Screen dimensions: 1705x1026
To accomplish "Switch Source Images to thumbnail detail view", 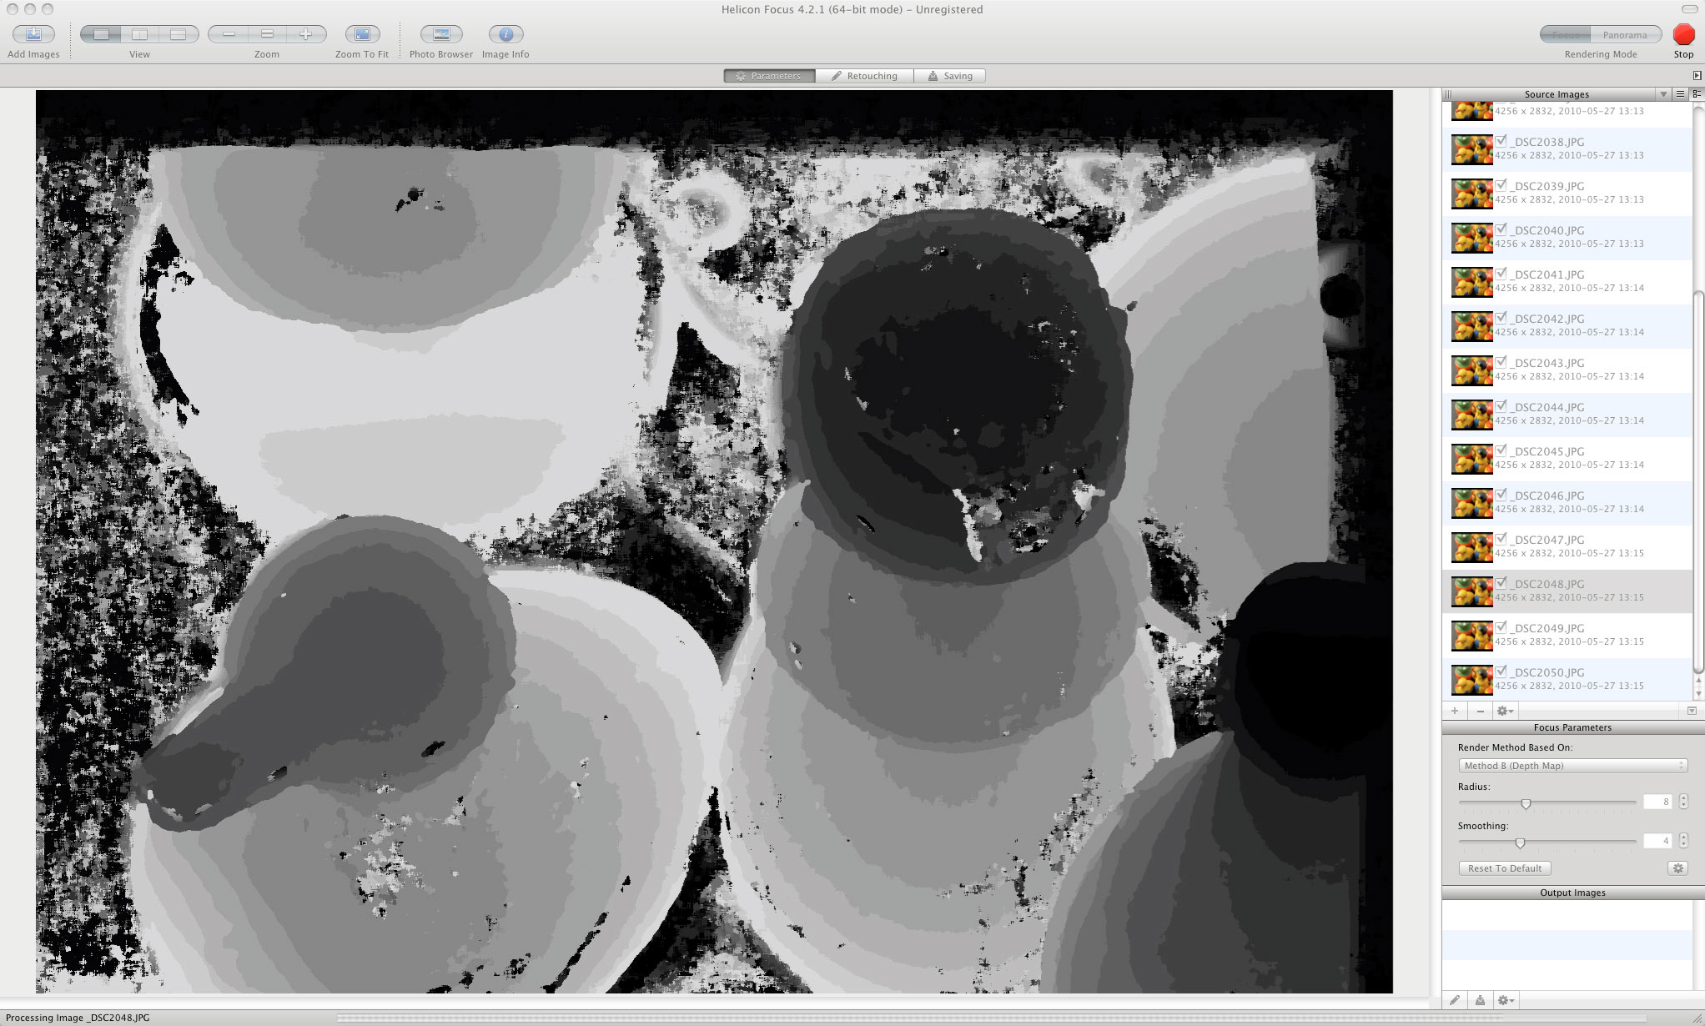I will [x=1697, y=94].
